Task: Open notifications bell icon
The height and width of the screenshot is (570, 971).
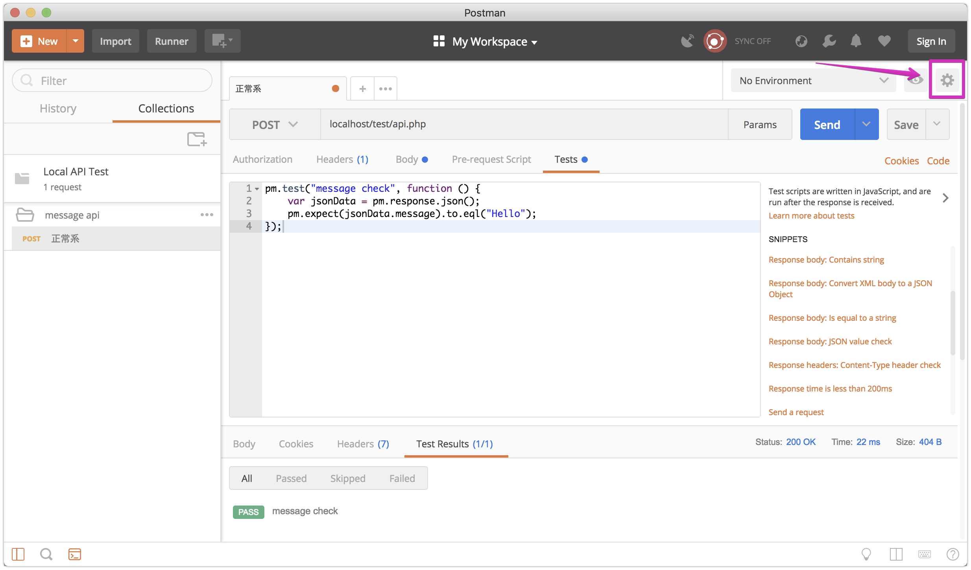Action: point(856,41)
